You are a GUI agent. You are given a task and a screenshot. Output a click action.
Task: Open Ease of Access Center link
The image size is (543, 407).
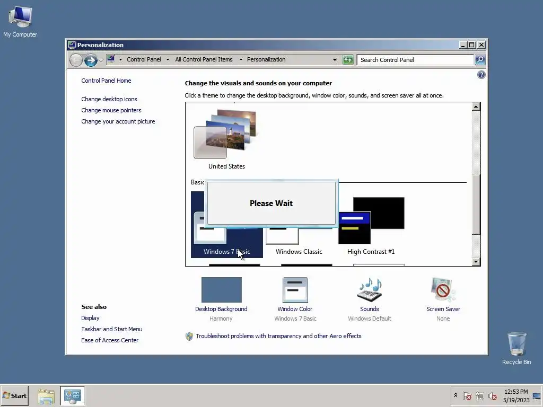tap(109, 340)
